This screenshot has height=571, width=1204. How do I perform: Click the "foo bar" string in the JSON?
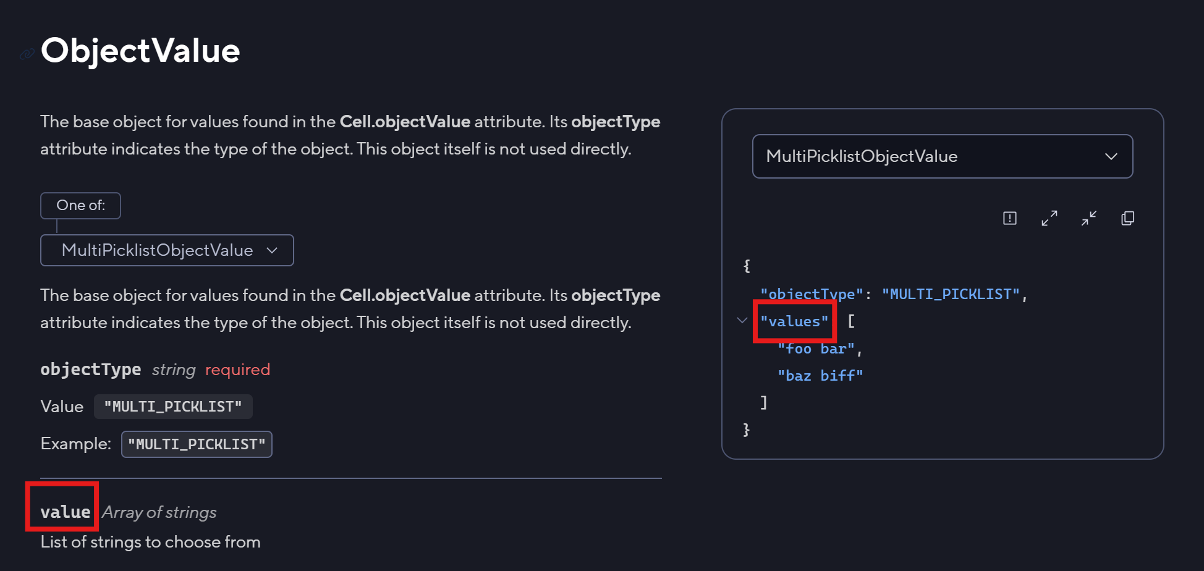(816, 349)
